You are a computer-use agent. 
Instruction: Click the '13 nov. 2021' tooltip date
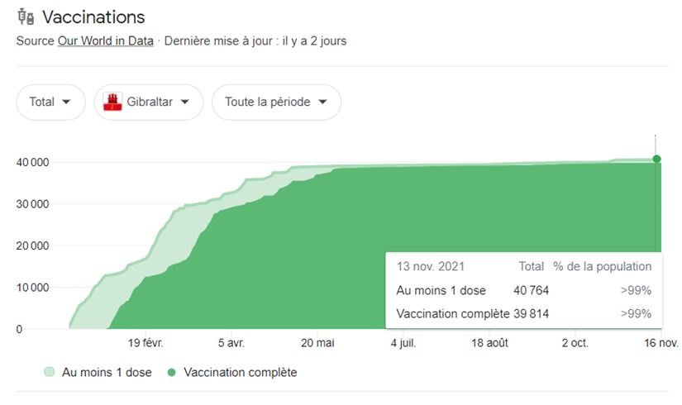coord(430,266)
